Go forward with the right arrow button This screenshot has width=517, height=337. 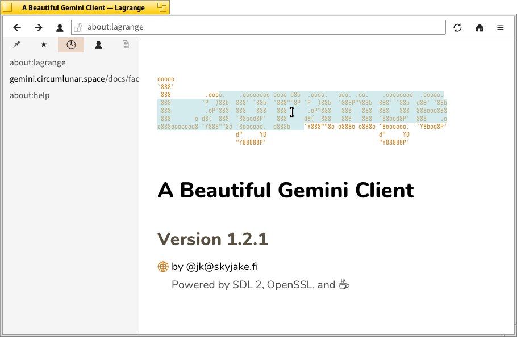38,27
